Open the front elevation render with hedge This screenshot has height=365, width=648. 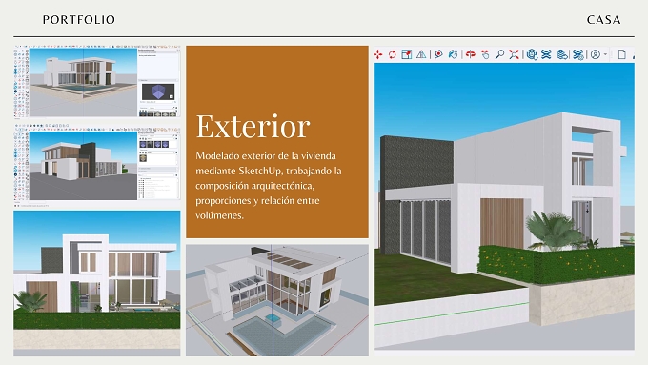click(x=96, y=283)
